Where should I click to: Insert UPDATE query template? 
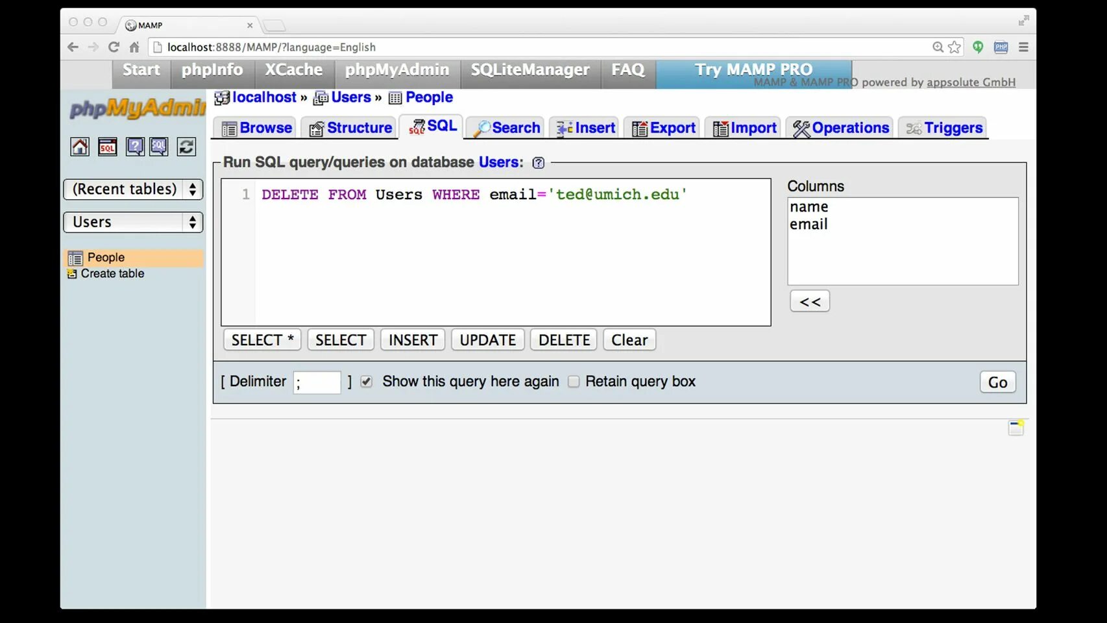click(x=487, y=340)
